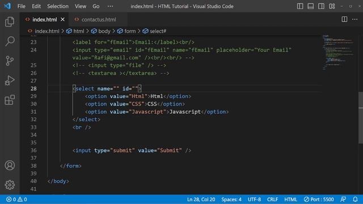Click the label for="fEmail" line

click(x=133, y=42)
